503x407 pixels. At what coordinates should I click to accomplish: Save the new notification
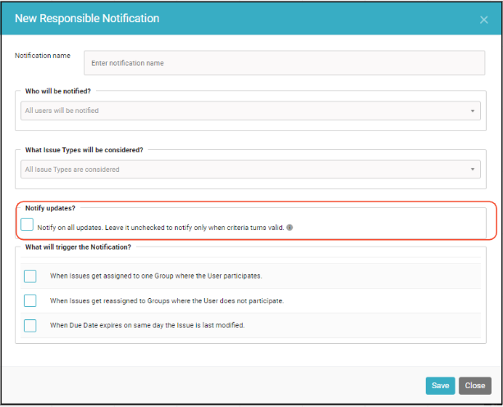click(x=440, y=386)
